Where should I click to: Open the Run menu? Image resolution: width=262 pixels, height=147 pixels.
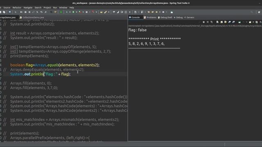tap(55, 8)
